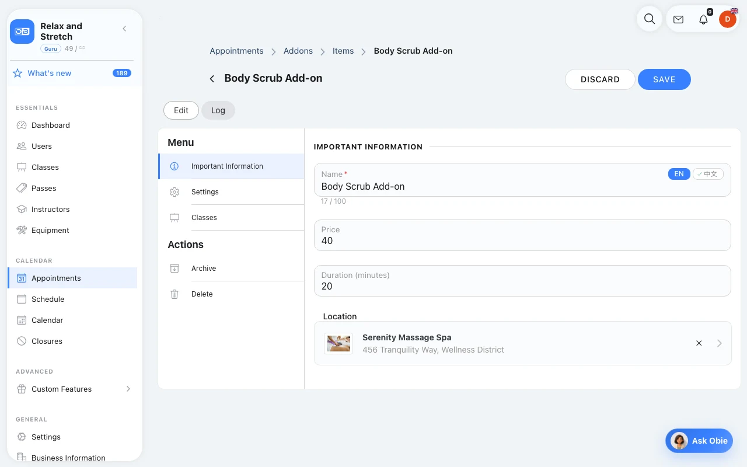Select Classes in the Menu panel

point(231,218)
